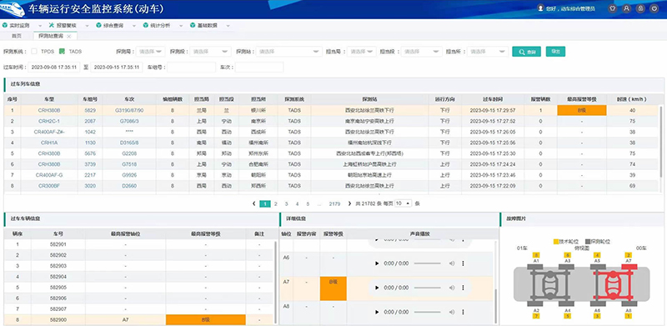Close the 探测站查询 tab
667x326 pixels.
click(69, 37)
